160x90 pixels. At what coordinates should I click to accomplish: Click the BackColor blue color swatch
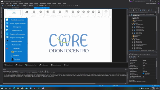143,73
